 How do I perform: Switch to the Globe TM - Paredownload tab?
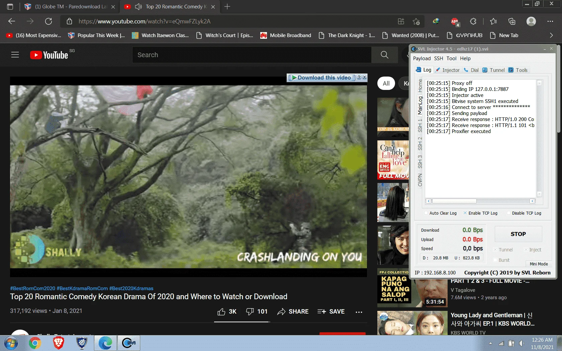point(70,6)
